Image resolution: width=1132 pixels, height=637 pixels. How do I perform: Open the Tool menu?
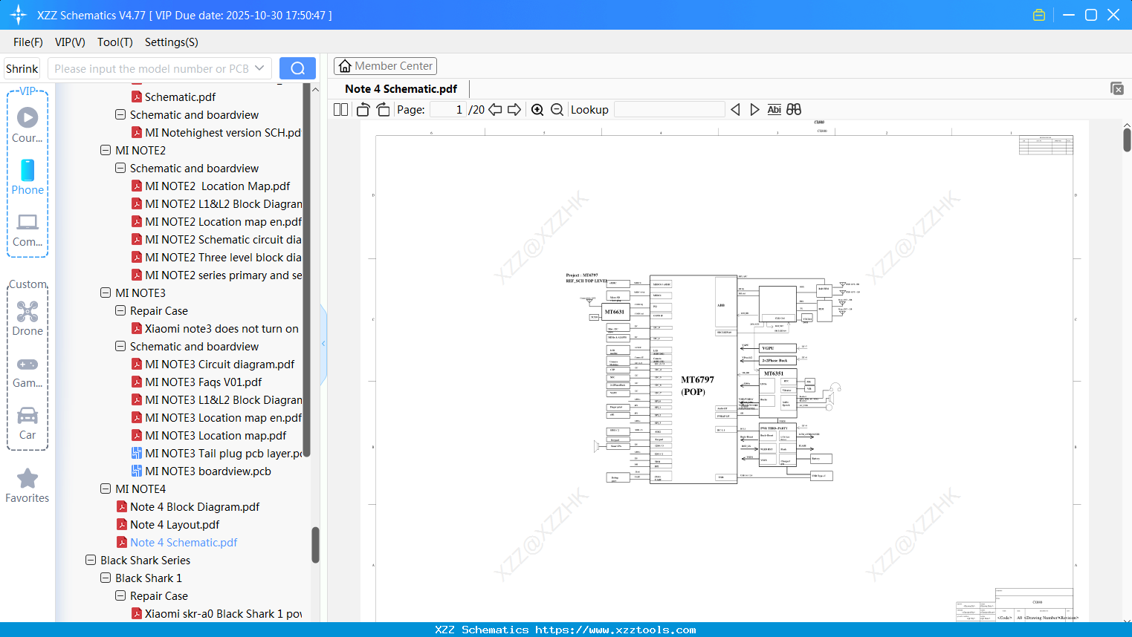pyautogui.click(x=114, y=42)
